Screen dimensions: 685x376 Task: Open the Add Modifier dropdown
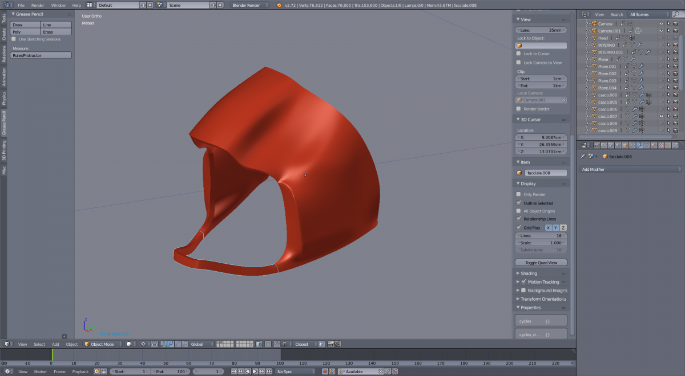coord(630,169)
